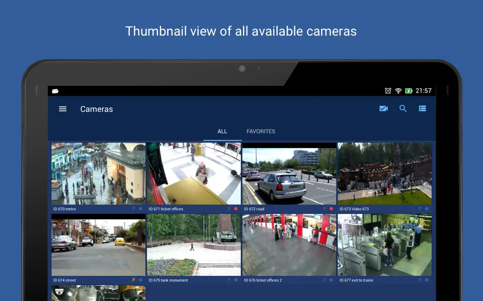The height and width of the screenshot is (301, 483).
Task: Click recording status dot for ID 677 exit to trains
Action: click(427, 280)
